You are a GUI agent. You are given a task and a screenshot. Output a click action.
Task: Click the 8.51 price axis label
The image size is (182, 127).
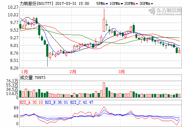point(14,61)
